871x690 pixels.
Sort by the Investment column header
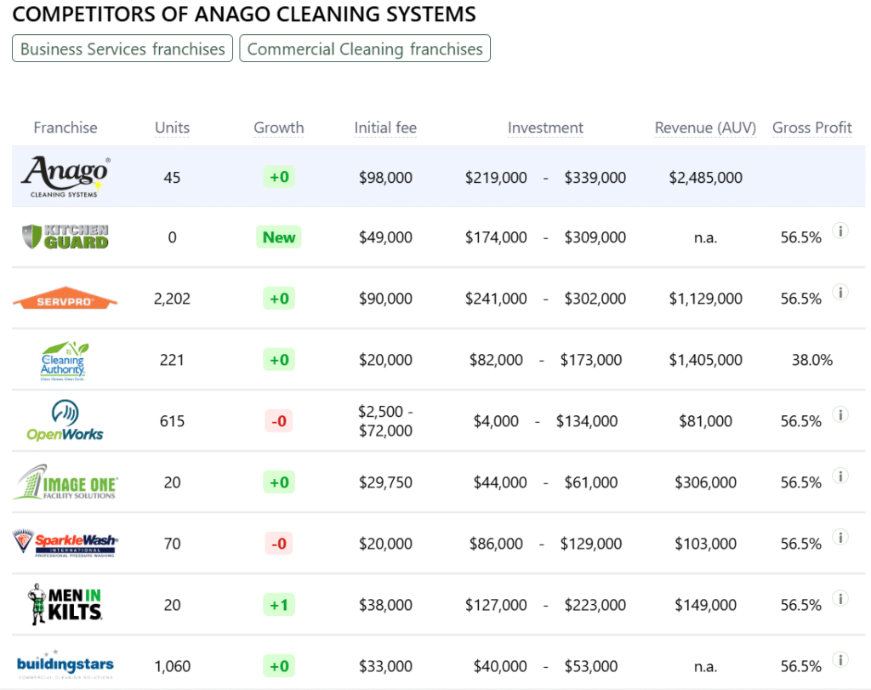tap(545, 128)
